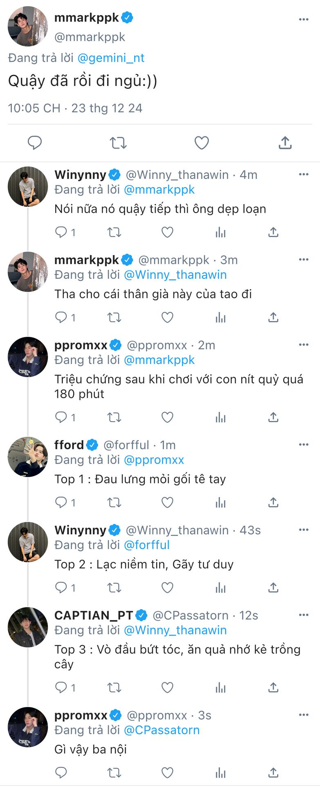Open fford's profile avatar
This screenshot has width=320, height=786.
28,457
